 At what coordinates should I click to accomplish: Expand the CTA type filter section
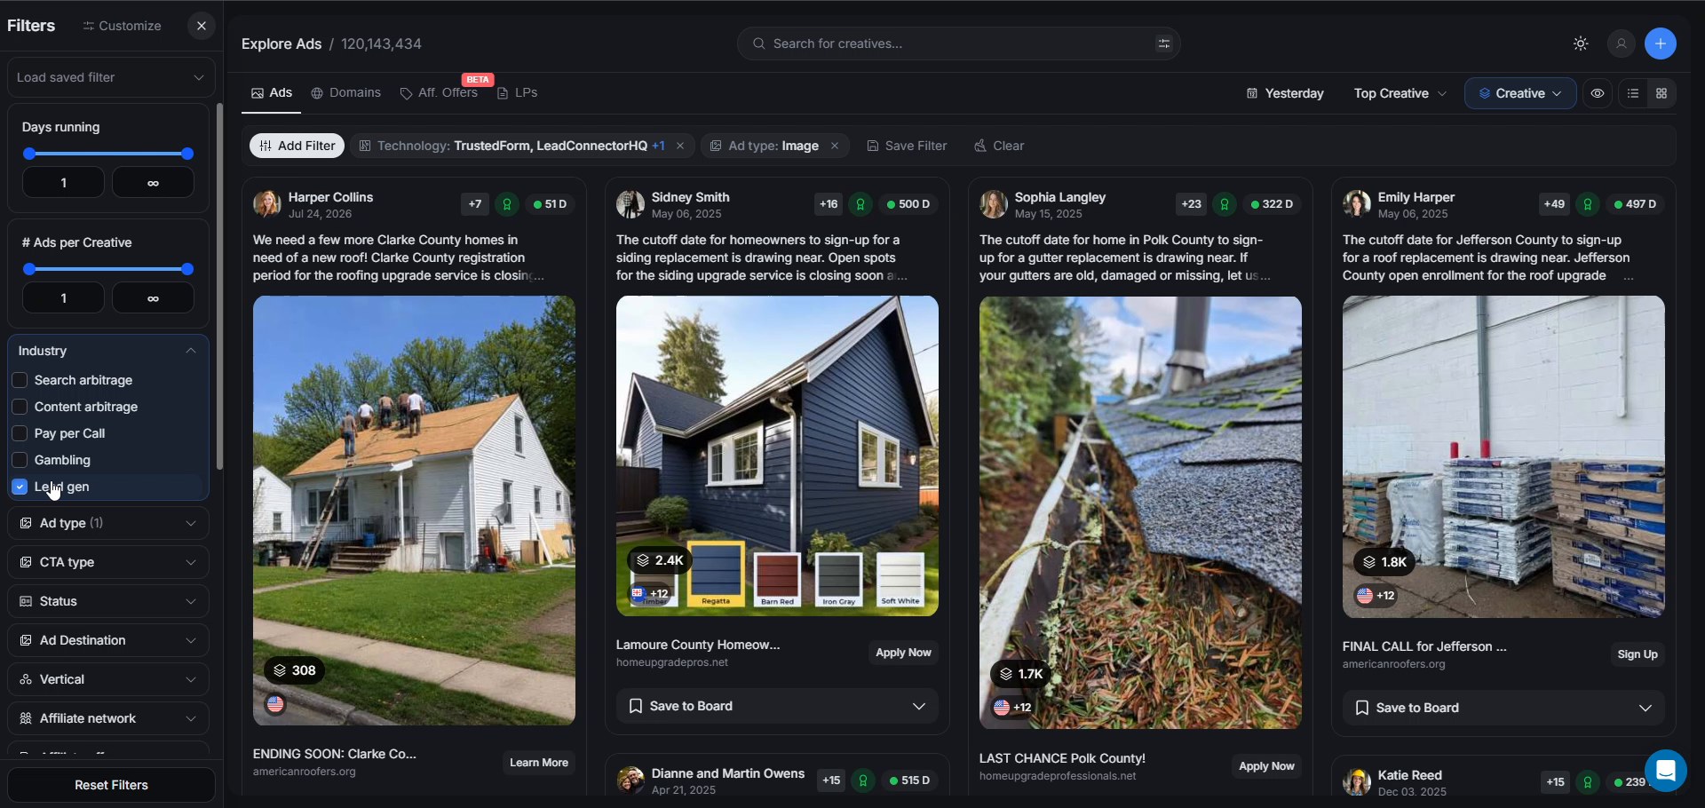(108, 562)
